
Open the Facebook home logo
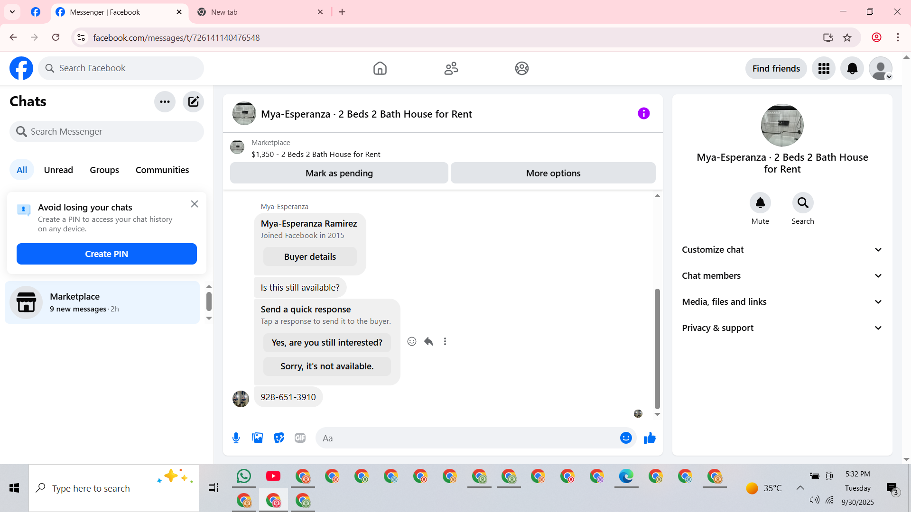(x=21, y=68)
